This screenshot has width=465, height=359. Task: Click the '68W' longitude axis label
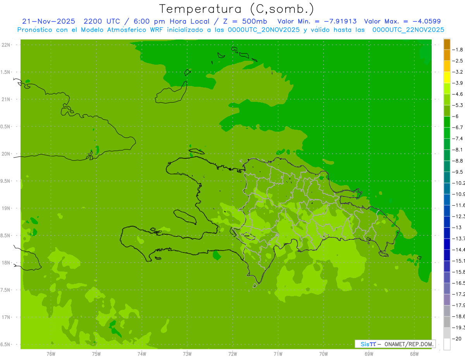point(414,354)
